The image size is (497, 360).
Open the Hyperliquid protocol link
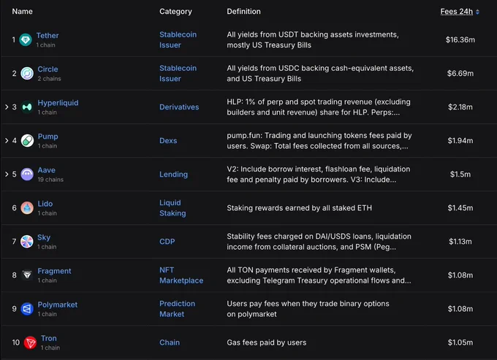click(x=58, y=103)
